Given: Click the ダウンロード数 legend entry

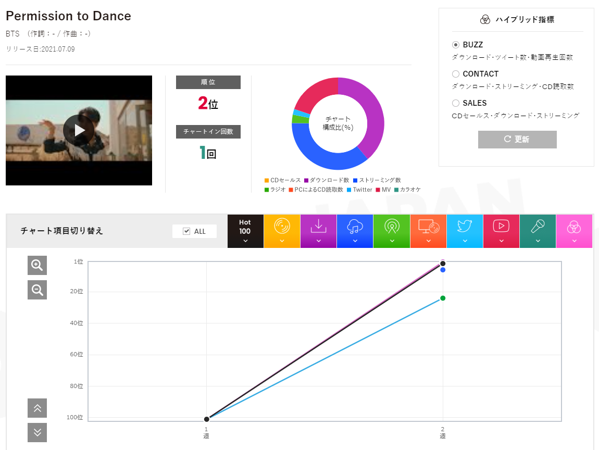Looking at the screenshot, I should click(327, 180).
